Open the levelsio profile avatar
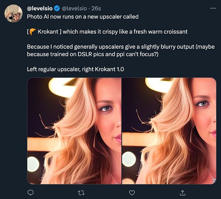The image size is (221, 199). coord(13,13)
